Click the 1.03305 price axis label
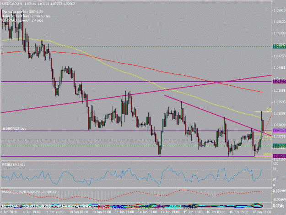286x215 pixels. [280, 113]
